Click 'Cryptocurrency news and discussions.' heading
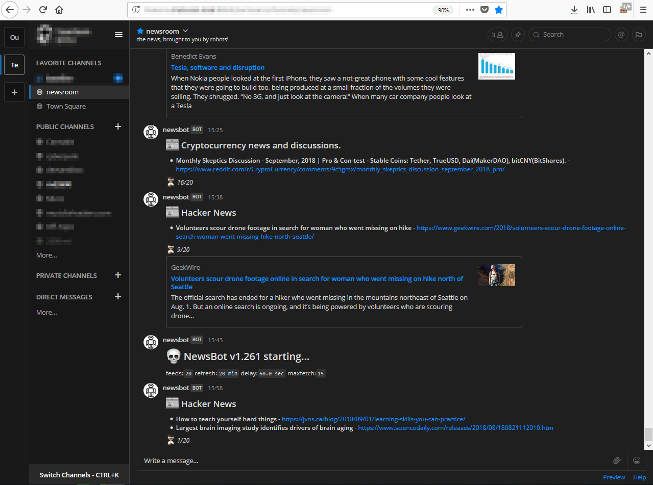 tap(261, 145)
